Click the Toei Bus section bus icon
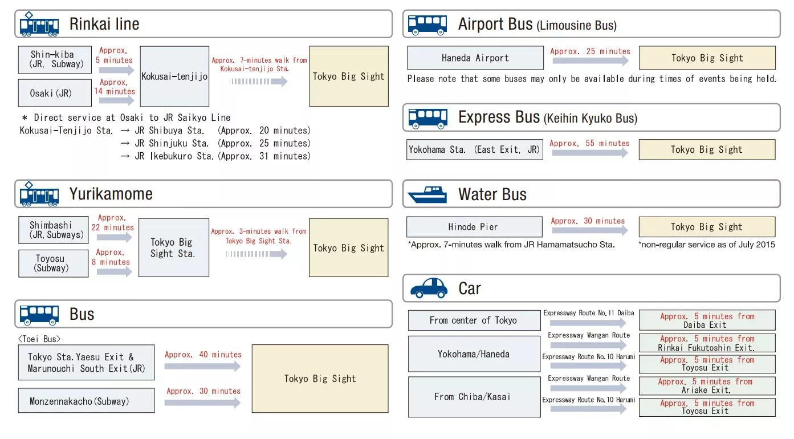 (x=39, y=314)
